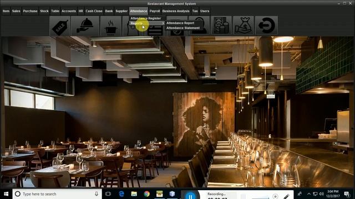
Task: Open the Accounts menu
Action: [69, 11]
